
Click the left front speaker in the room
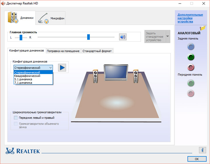pyautogui.click(x=95, y=76)
